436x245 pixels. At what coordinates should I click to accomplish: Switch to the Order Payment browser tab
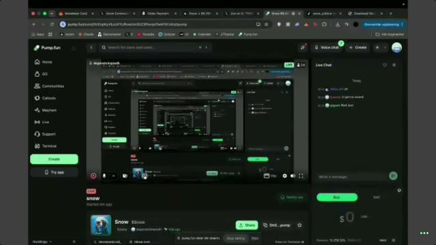pos(158,14)
